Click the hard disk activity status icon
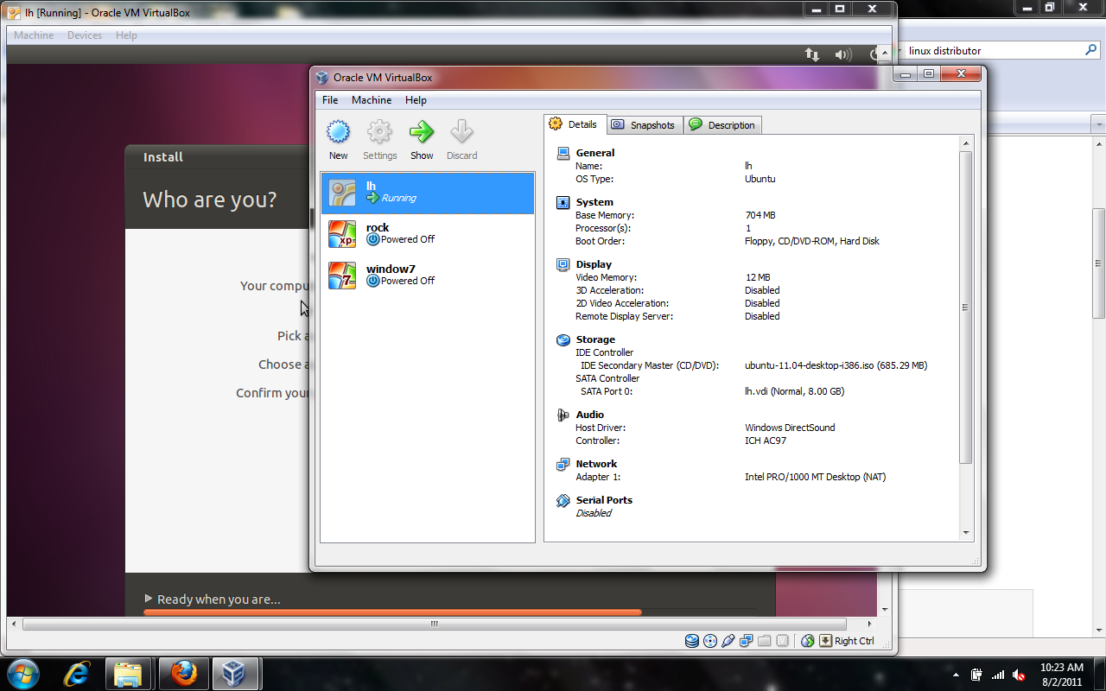This screenshot has width=1106, height=691. point(692,641)
